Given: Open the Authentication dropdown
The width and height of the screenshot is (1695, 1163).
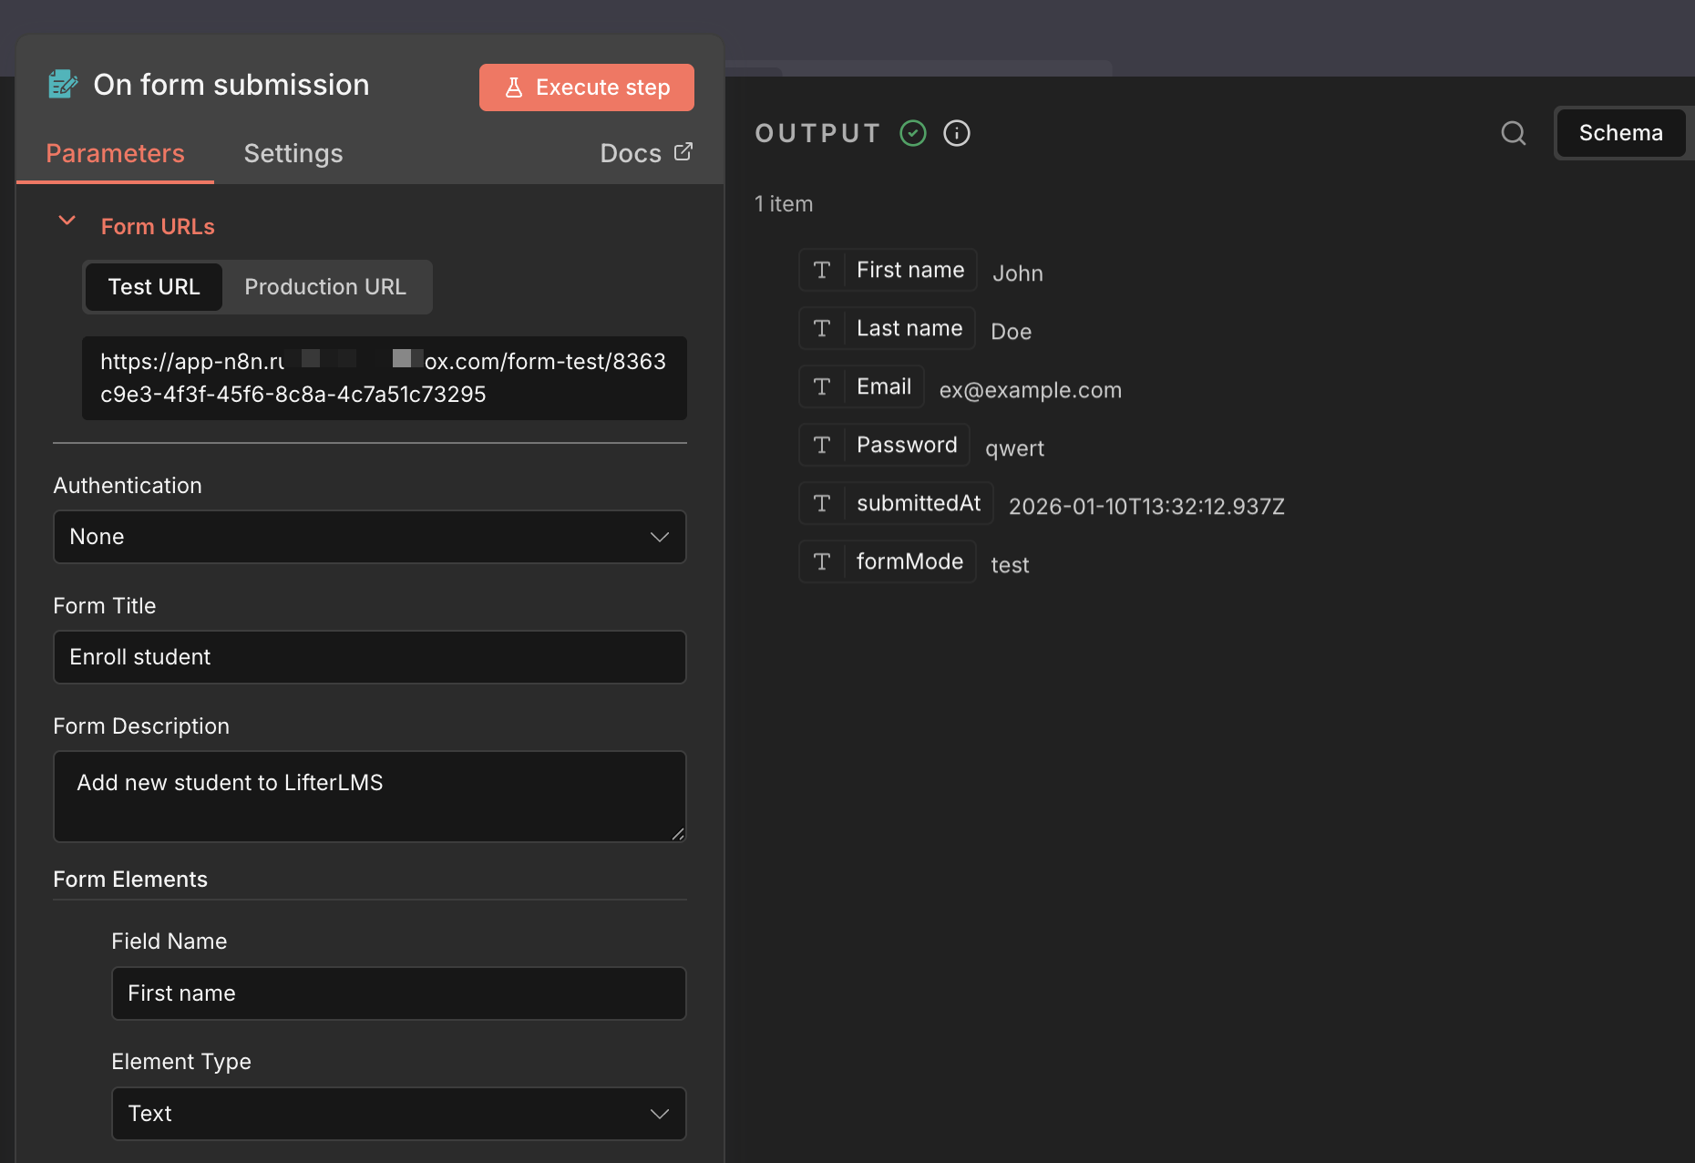Looking at the screenshot, I should [x=369, y=537].
